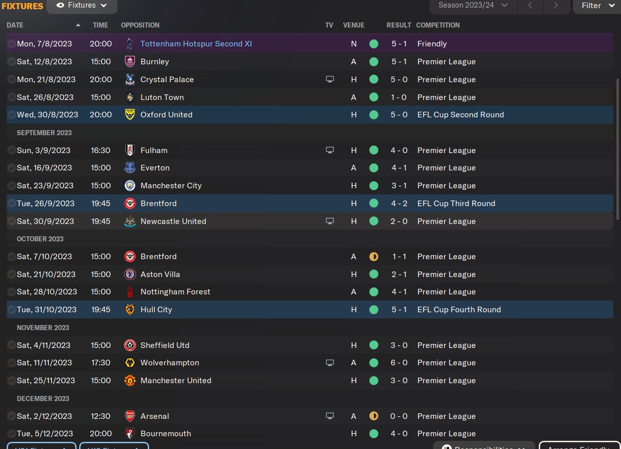The height and width of the screenshot is (449, 621).
Task: Click the vertical scrollbar of fixtures list
Action: click(618, 148)
